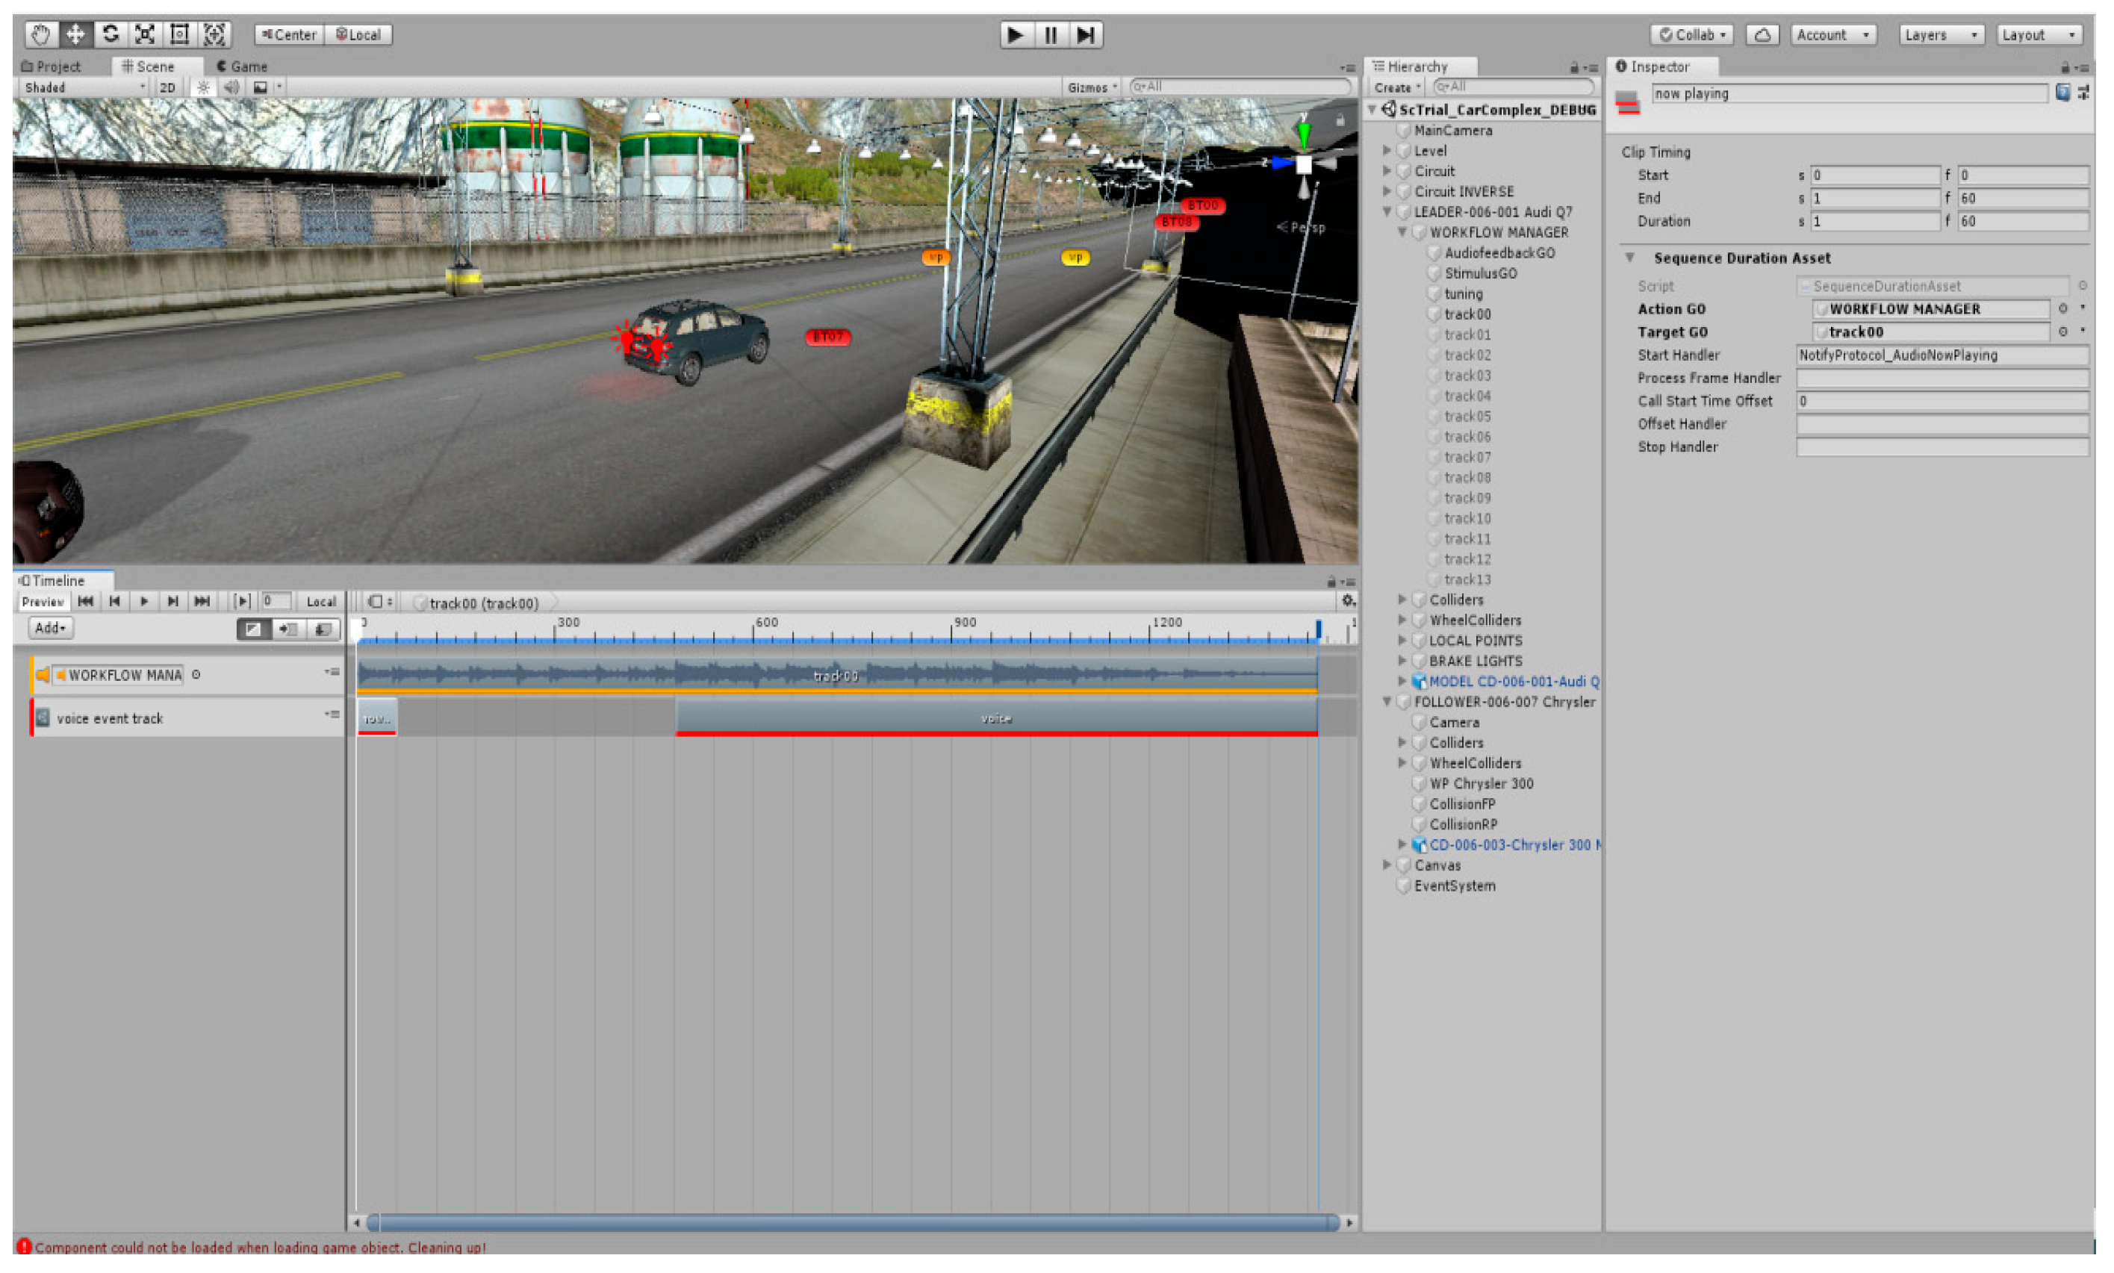The height and width of the screenshot is (1273, 2114).
Task: Select the Scale tool
Action: pyautogui.click(x=145, y=34)
